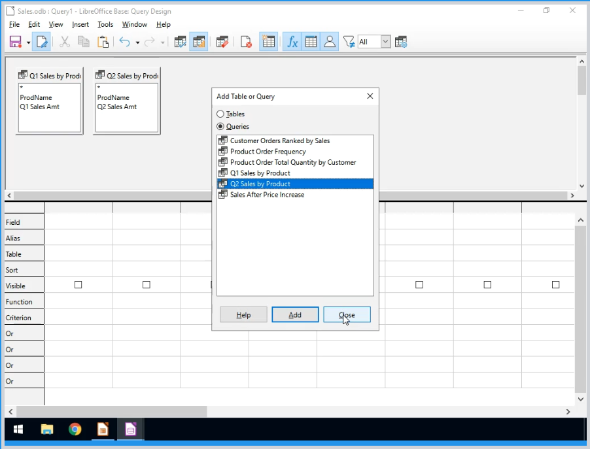This screenshot has width=590, height=449.
Task: Switch to the purple LibreOffice Base taskbar icon
Action: click(x=131, y=429)
